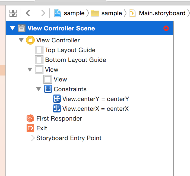Go forward with the right arrow
This screenshot has height=176, width=190.
[x=43, y=13]
